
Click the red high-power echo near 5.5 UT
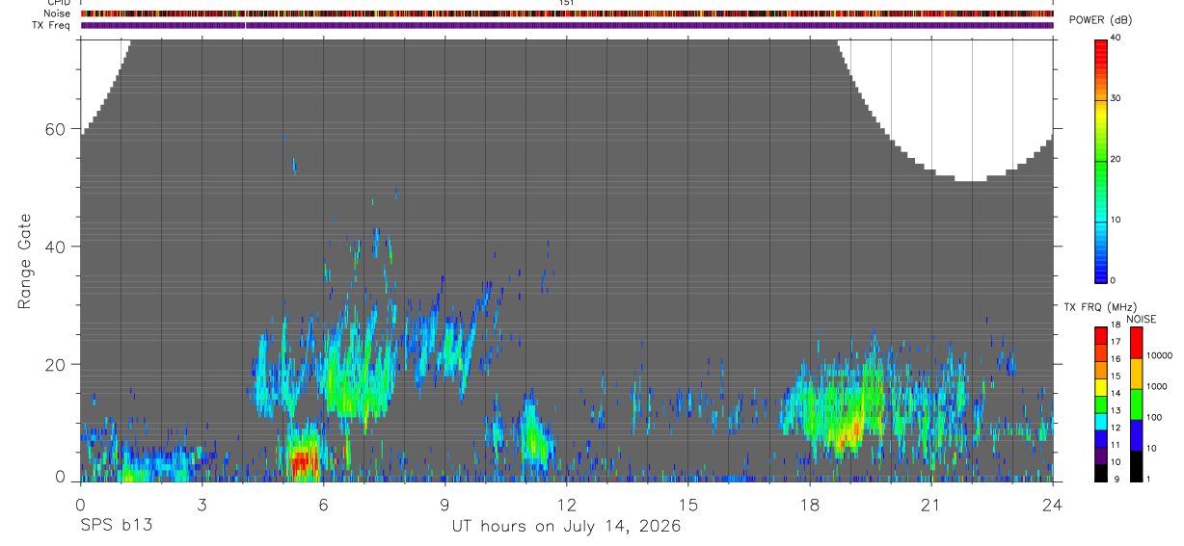303,460
